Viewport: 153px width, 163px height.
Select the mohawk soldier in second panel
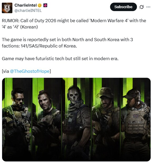pos(47,119)
